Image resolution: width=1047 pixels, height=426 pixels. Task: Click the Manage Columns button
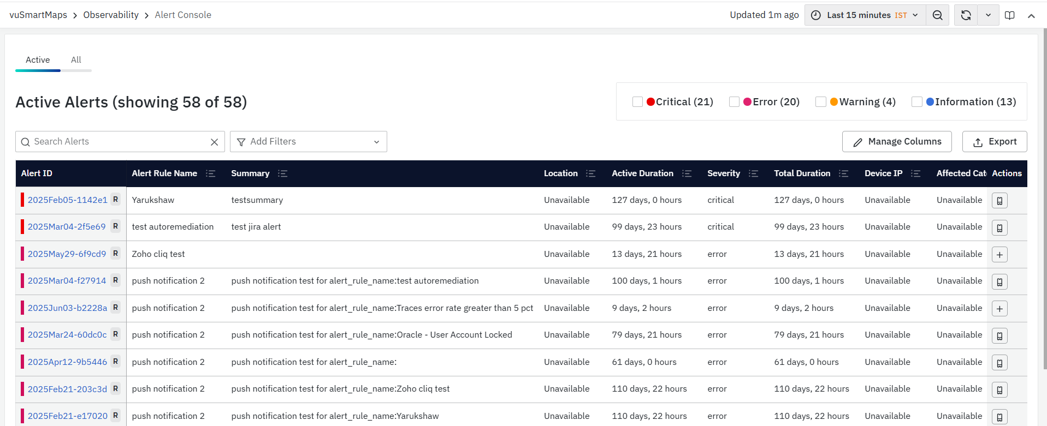click(x=896, y=142)
